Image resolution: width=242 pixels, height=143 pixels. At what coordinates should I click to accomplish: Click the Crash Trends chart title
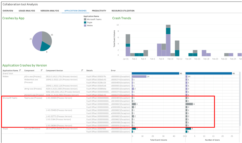122,18
